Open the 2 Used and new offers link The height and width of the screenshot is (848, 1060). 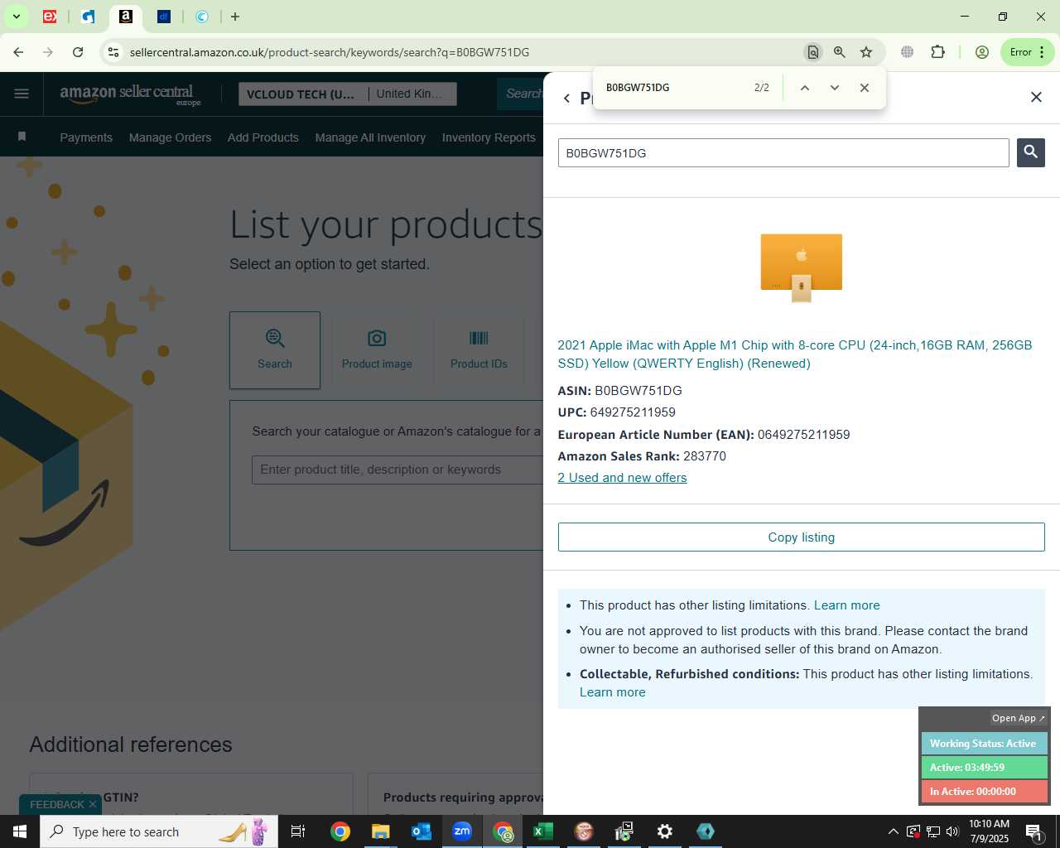pos(622,478)
